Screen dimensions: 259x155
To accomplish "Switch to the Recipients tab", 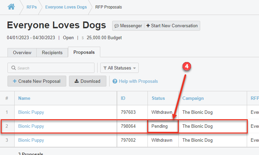I will click(52, 52).
